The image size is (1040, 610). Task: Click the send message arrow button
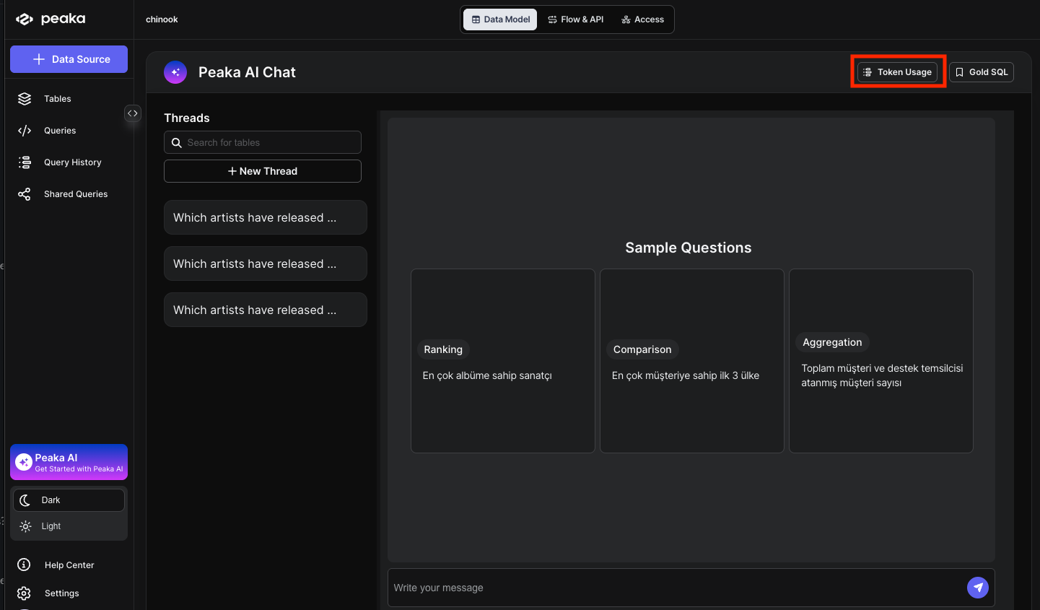978,588
